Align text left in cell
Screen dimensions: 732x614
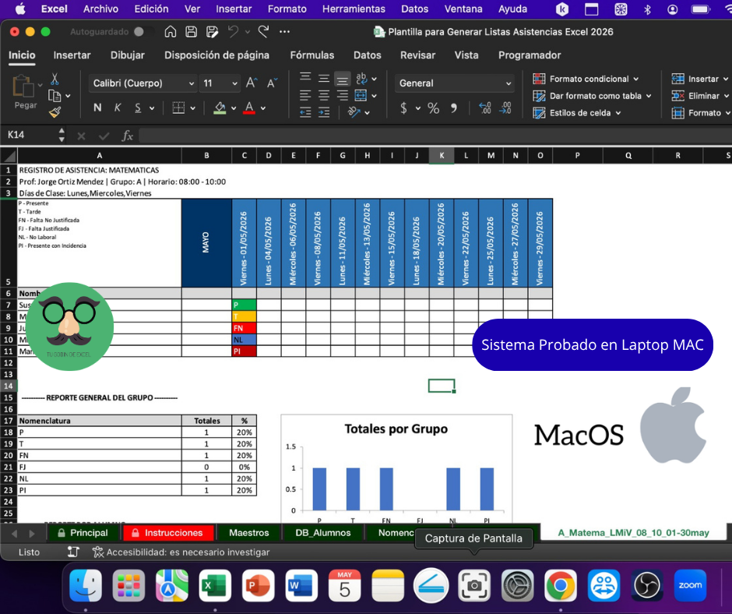[304, 96]
